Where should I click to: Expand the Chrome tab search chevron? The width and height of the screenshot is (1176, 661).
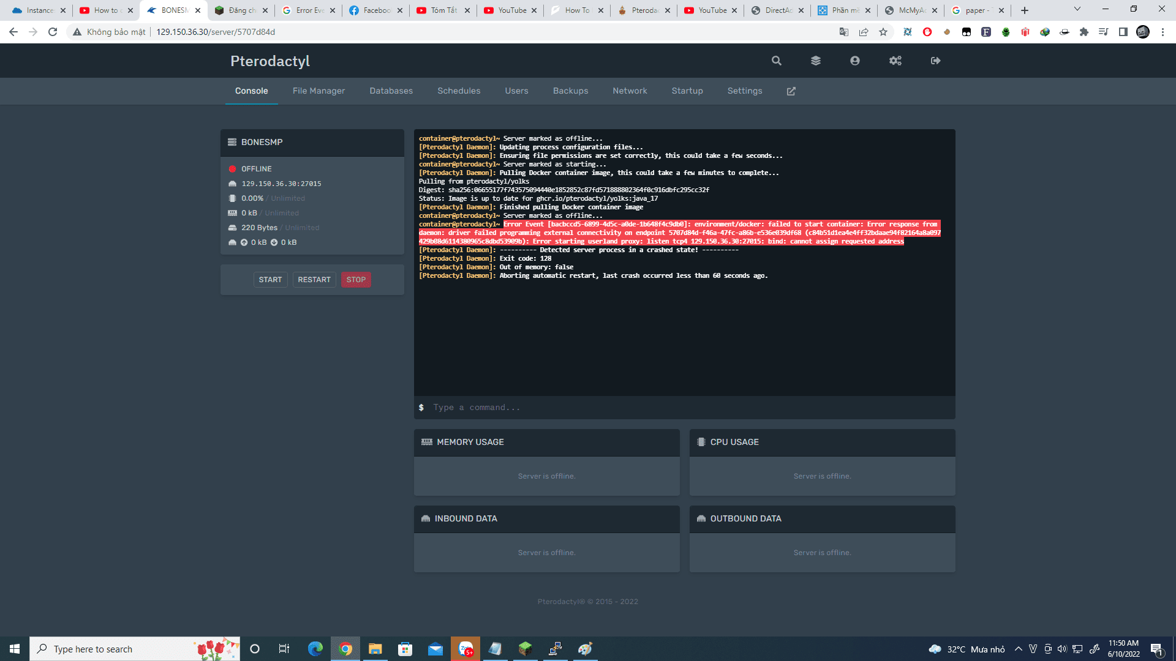[x=1077, y=9]
